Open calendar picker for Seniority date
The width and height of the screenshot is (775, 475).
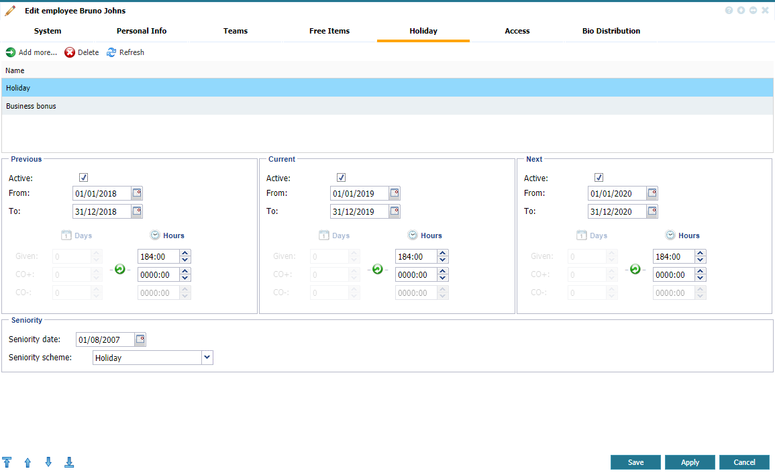[140, 339]
